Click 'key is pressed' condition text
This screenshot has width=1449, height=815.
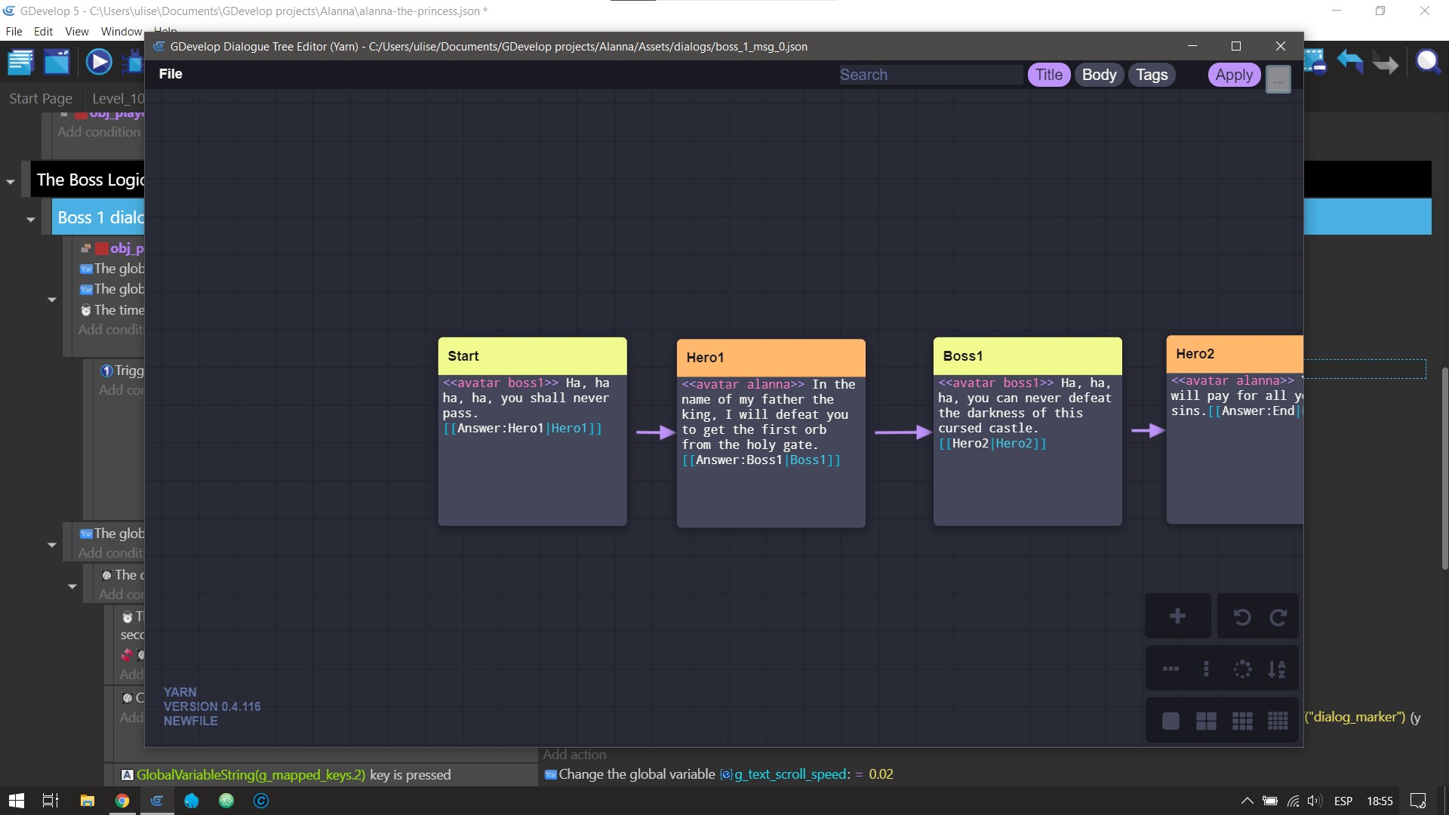point(410,775)
